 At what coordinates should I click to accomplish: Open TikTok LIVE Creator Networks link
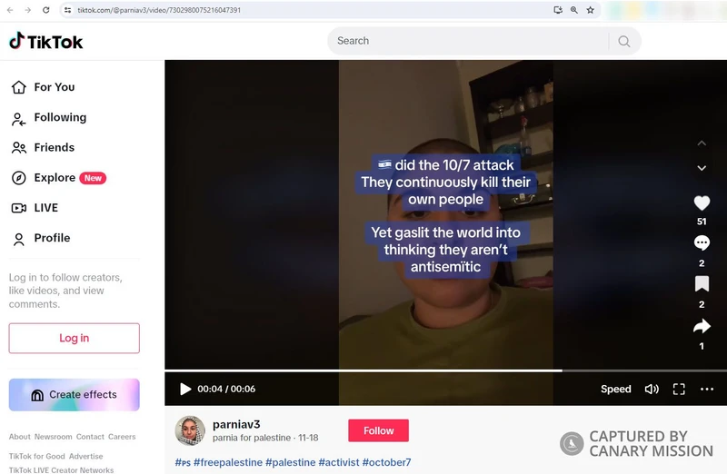61,469
